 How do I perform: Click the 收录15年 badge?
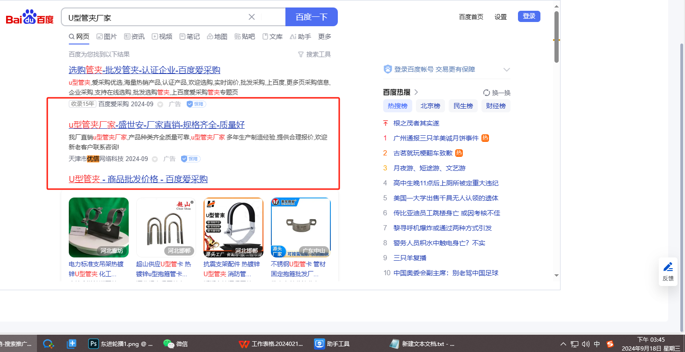coord(82,104)
